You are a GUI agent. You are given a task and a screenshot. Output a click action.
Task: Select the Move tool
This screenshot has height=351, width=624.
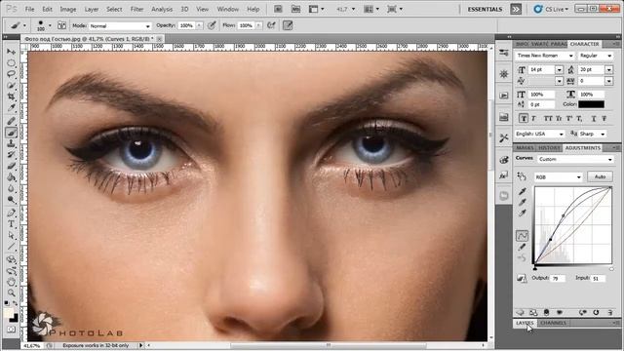(x=11, y=52)
